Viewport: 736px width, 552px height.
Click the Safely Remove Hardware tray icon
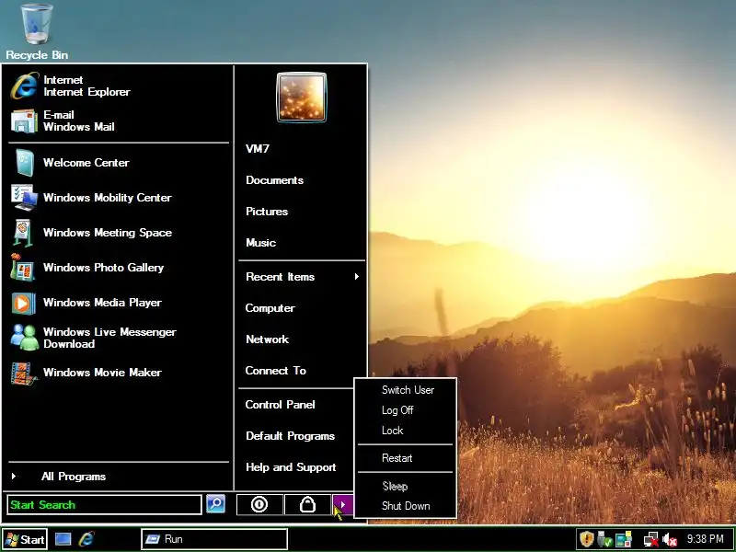605,539
